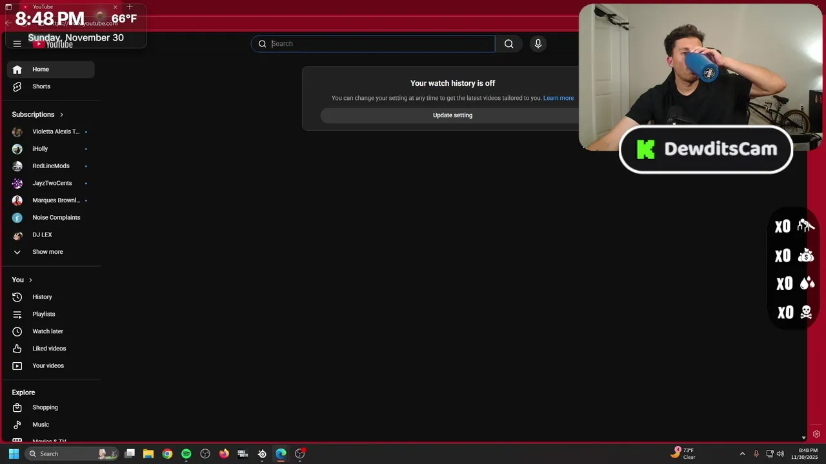The height and width of the screenshot is (464, 826).
Task: Click the Windows taskbar Search box
Action: (x=71, y=454)
